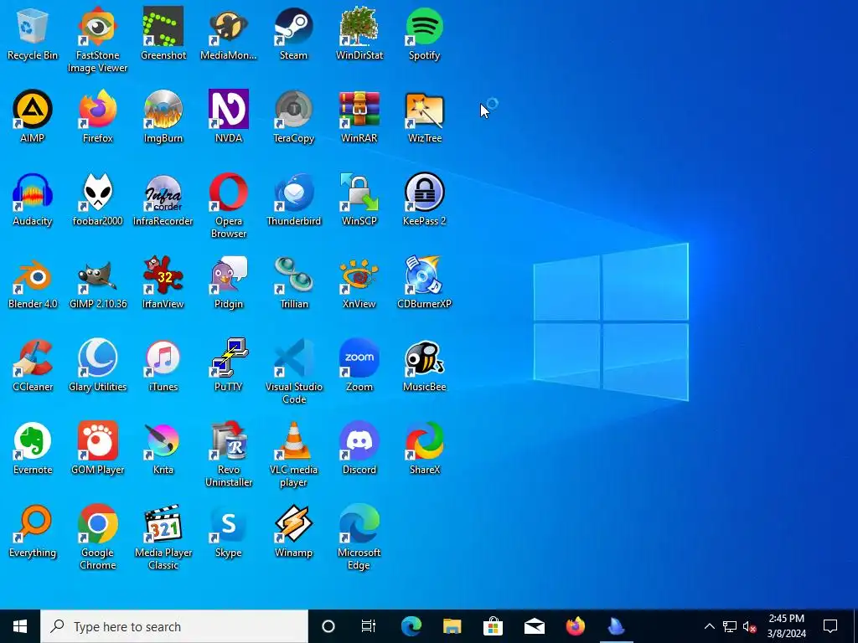Open Microsoft Store from the taskbar
This screenshot has height=643, width=858.
tap(493, 626)
